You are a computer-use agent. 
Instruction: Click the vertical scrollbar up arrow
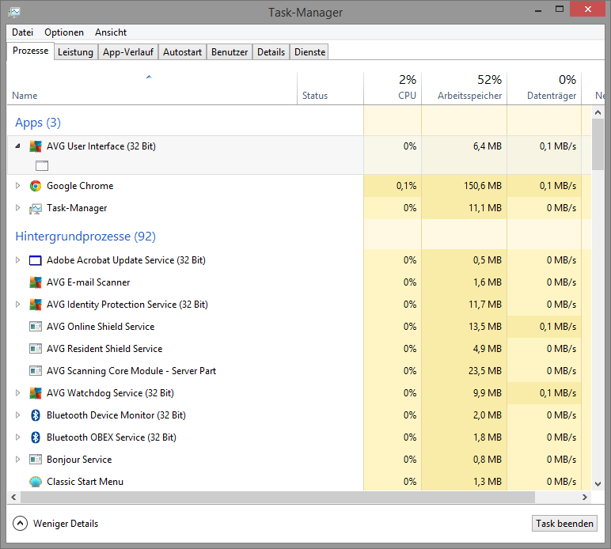(x=598, y=112)
